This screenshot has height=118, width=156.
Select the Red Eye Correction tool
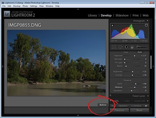click(x=126, y=47)
